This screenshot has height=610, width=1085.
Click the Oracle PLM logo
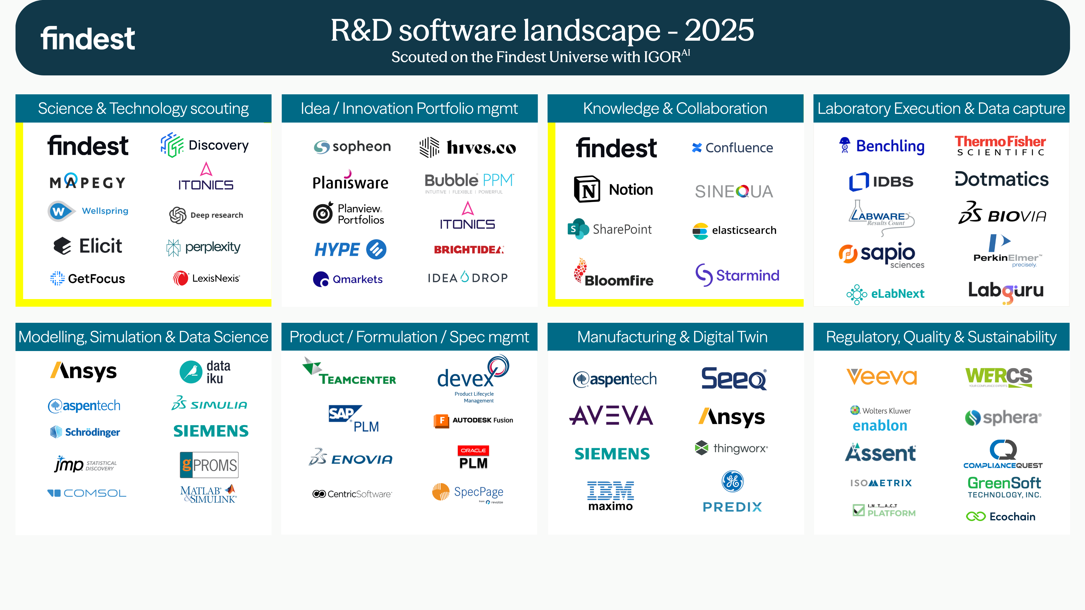[474, 457]
